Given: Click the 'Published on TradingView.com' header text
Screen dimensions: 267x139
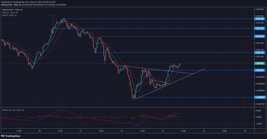Looking at the screenshot, I should (15, 2).
